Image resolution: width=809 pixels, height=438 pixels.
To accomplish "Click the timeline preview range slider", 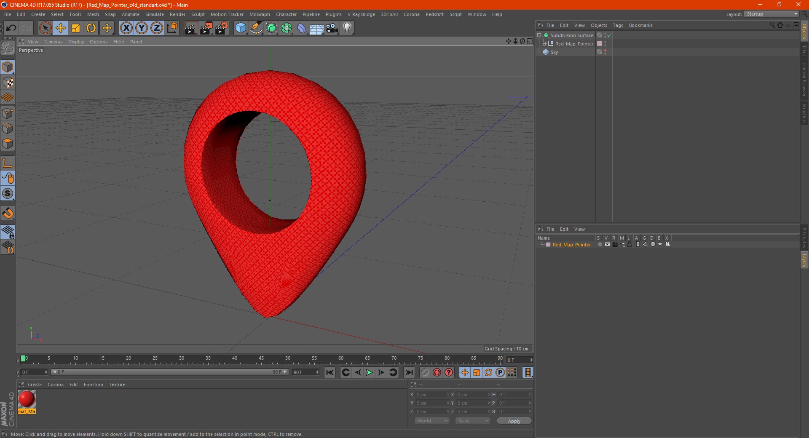I will pyautogui.click(x=170, y=372).
